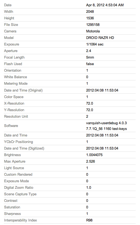Click the Model value DROID RAZR HD
140x225 pixels.
pos(100,38)
